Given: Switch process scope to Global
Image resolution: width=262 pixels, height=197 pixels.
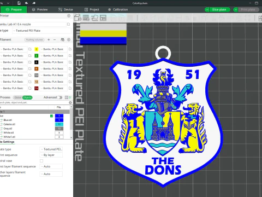Looking at the screenshot, I should (x=18, y=97).
